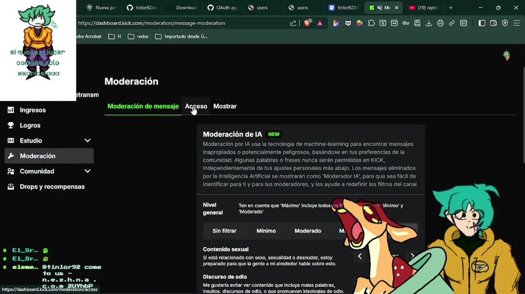Open the browser hamburger menu

coord(517,23)
